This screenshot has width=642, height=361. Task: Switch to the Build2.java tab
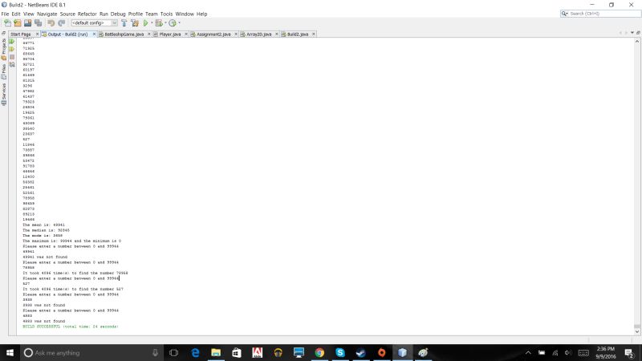tap(298, 34)
